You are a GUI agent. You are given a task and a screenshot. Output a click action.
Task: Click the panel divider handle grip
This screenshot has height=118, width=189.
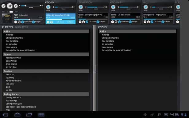pos(94,68)
